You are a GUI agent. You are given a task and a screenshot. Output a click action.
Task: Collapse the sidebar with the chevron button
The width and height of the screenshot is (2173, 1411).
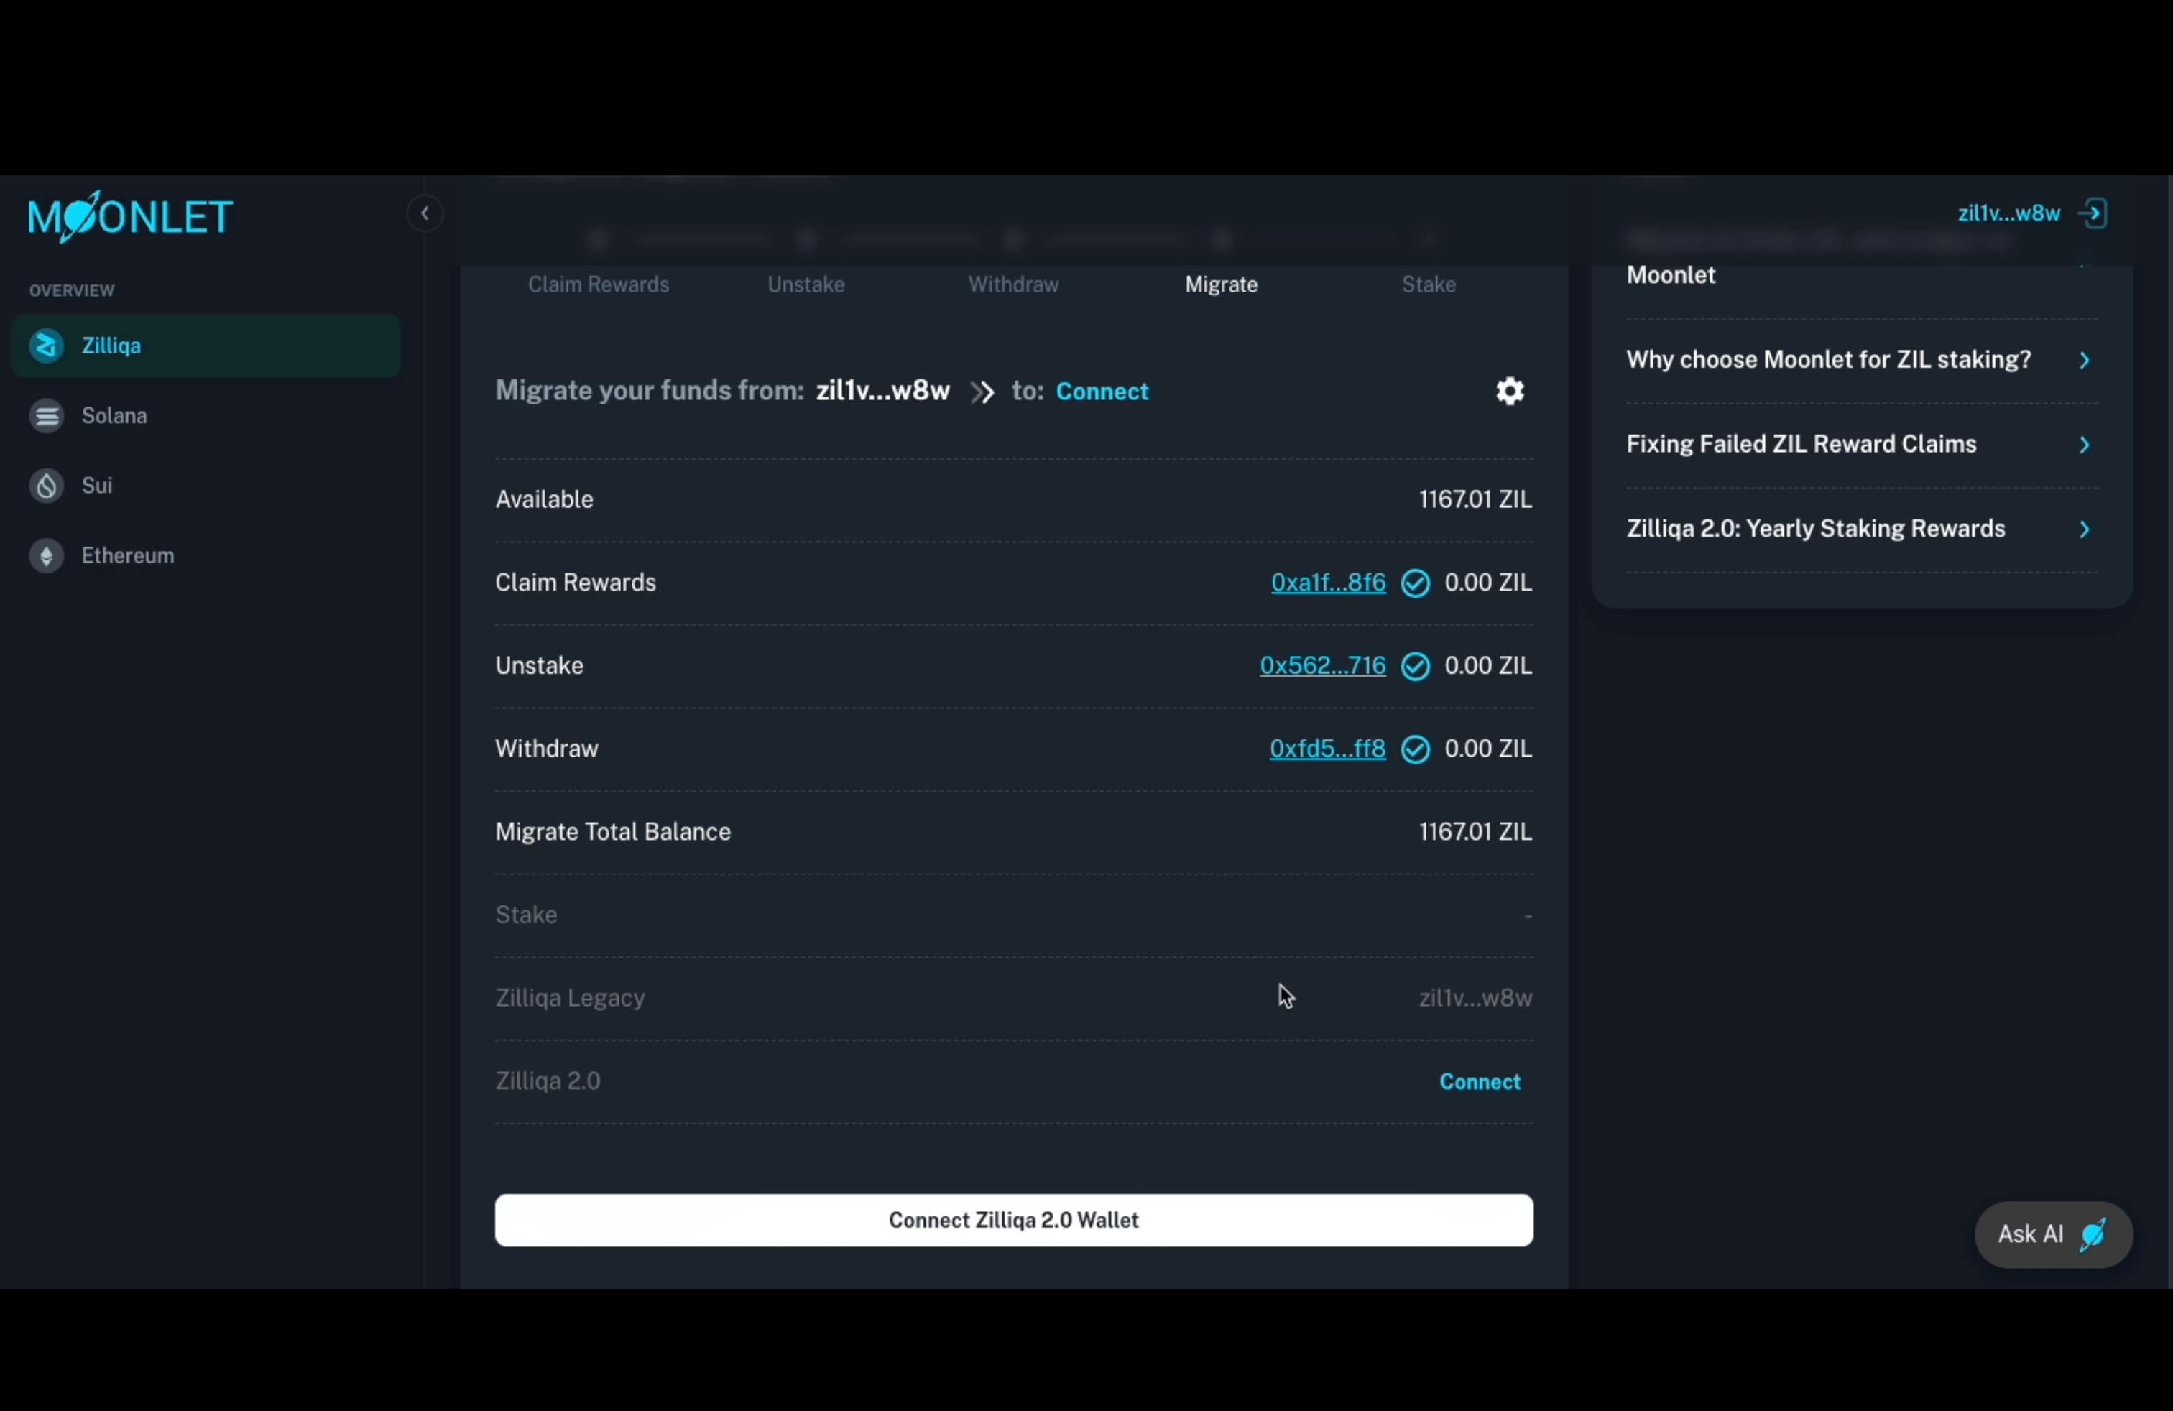tap(425, 213)
